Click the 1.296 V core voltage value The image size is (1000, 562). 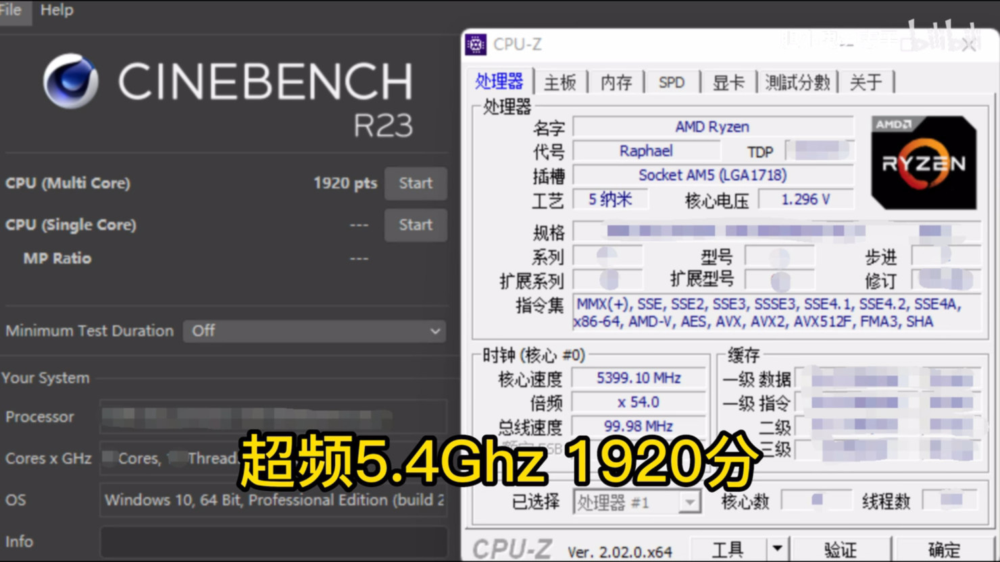tap(805, 200)
